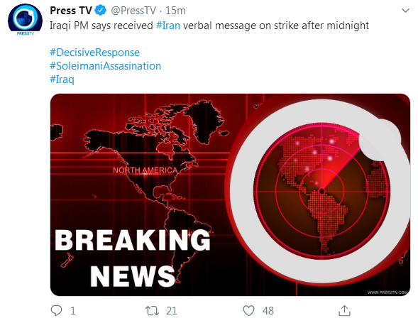Image resolution: width=418 pixels, height=323 pixels.
Task: Open the #Iran hashtag link
Action: point(168,26)
